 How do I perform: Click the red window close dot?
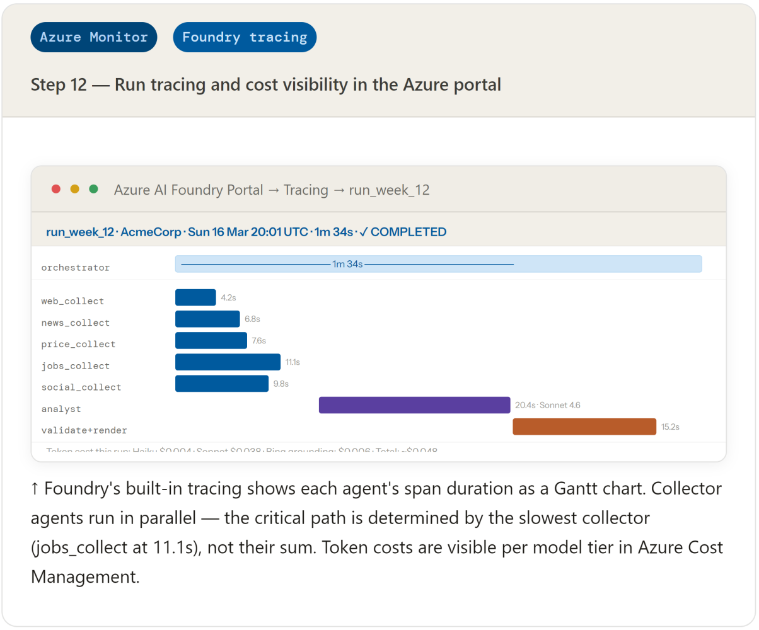coord(56,189)
